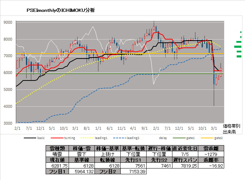Select the -16.92 cell
The width and height of the screenshot is (245, 180).
(x=211, y=166)
